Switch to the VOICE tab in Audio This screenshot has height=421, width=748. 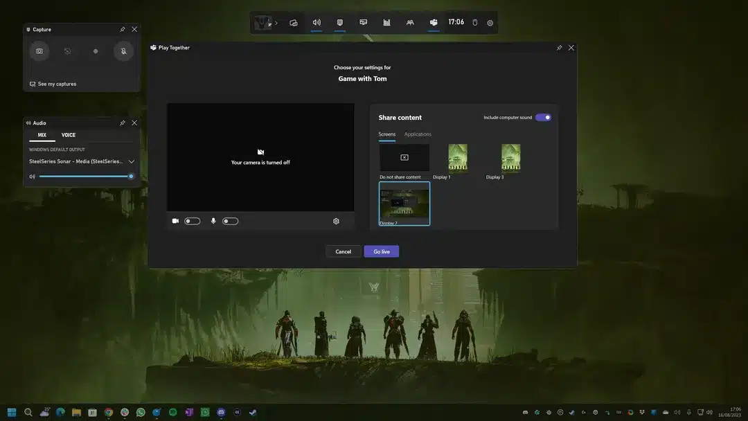pos(69,135)
